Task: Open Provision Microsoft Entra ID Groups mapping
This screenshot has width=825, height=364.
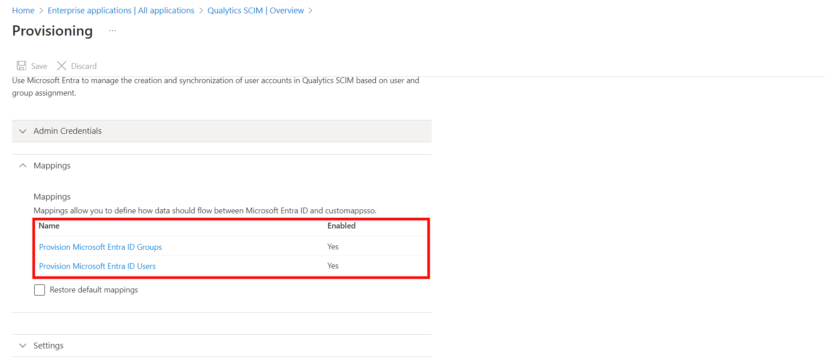Action: point(100,247)
